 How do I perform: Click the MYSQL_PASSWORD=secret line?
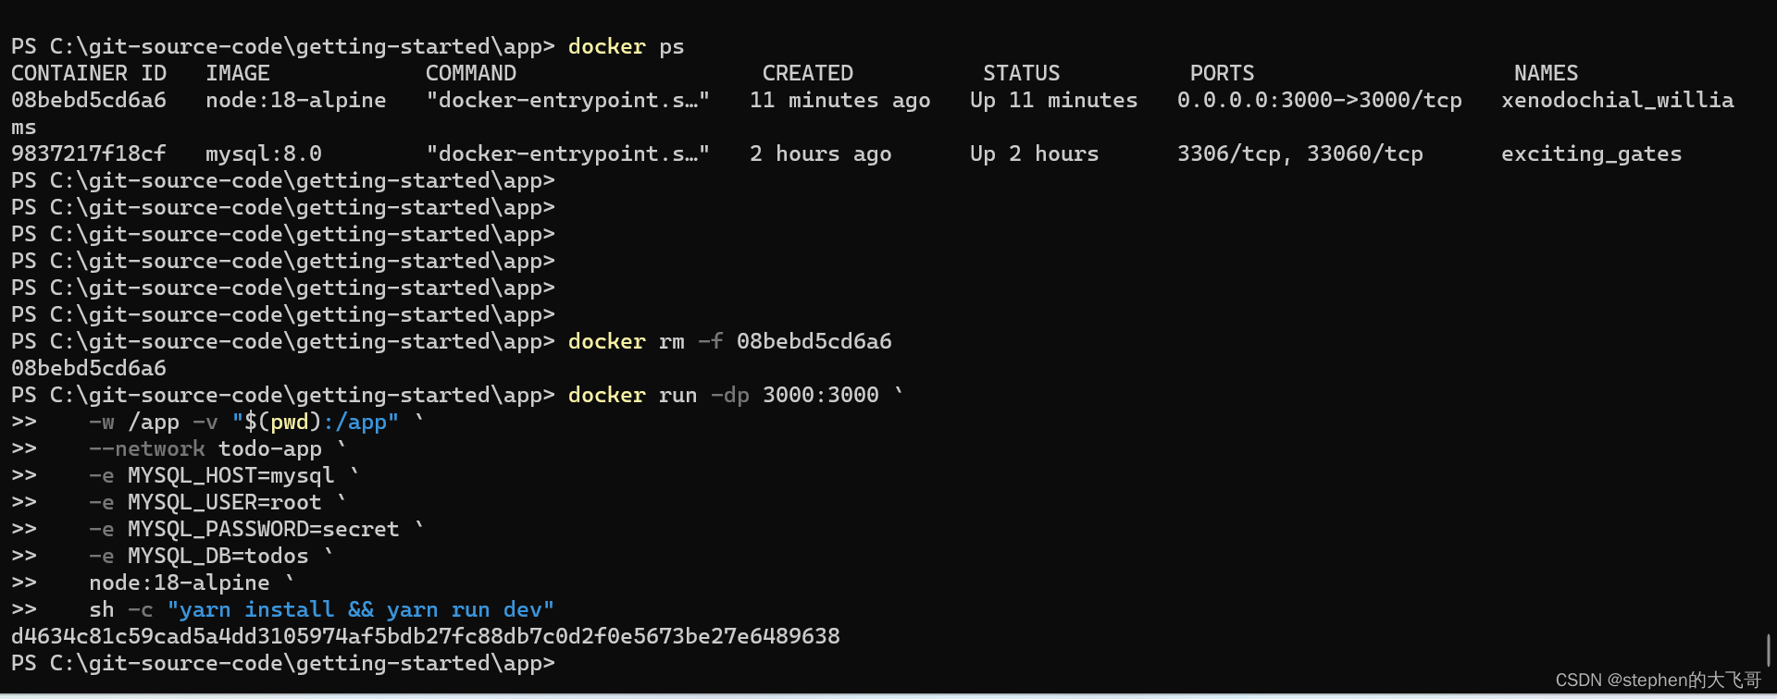pos(244,529)
